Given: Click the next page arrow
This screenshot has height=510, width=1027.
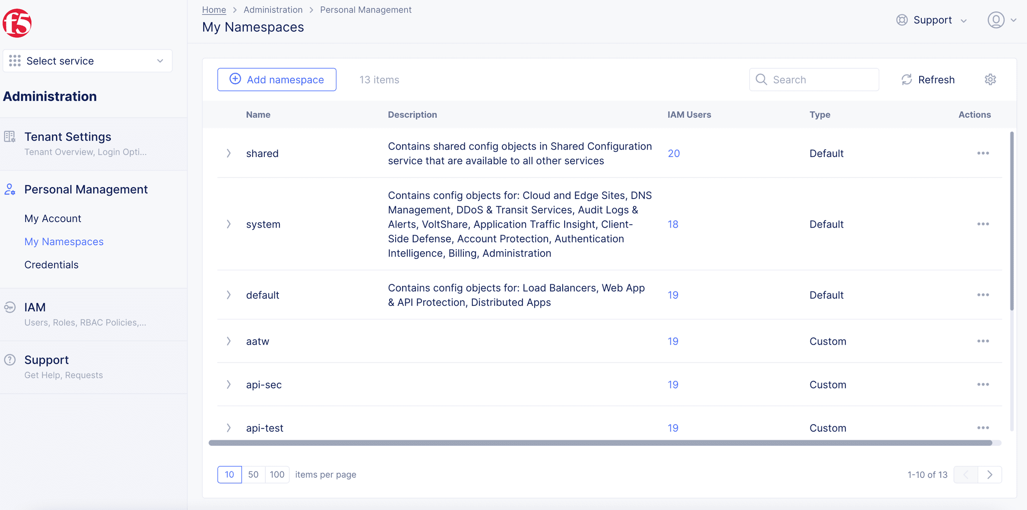Looking at the screenshot, I should (x=989, y=474).
